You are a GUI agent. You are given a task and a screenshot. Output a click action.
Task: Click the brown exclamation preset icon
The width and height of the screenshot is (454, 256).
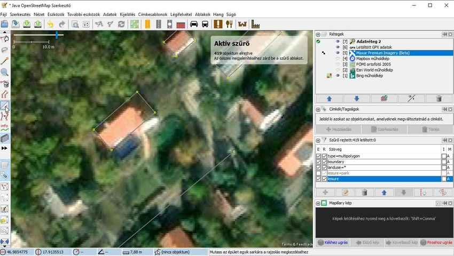pyautogui.click(x=218, y=25)
